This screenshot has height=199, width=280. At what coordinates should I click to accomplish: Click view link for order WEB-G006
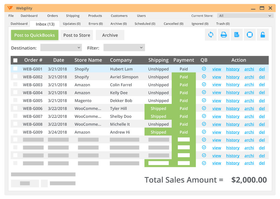pos(217,109)
